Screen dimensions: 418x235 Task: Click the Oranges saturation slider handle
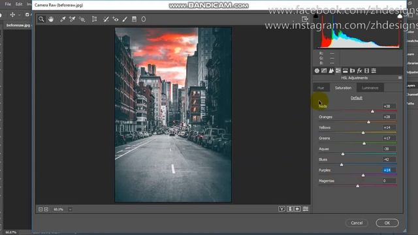point(368,122)
